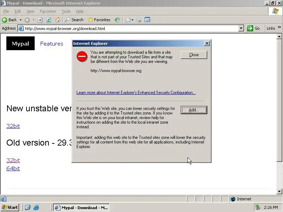
Task: Click the Mypal logo link
Action: click(x=21, y=43)
